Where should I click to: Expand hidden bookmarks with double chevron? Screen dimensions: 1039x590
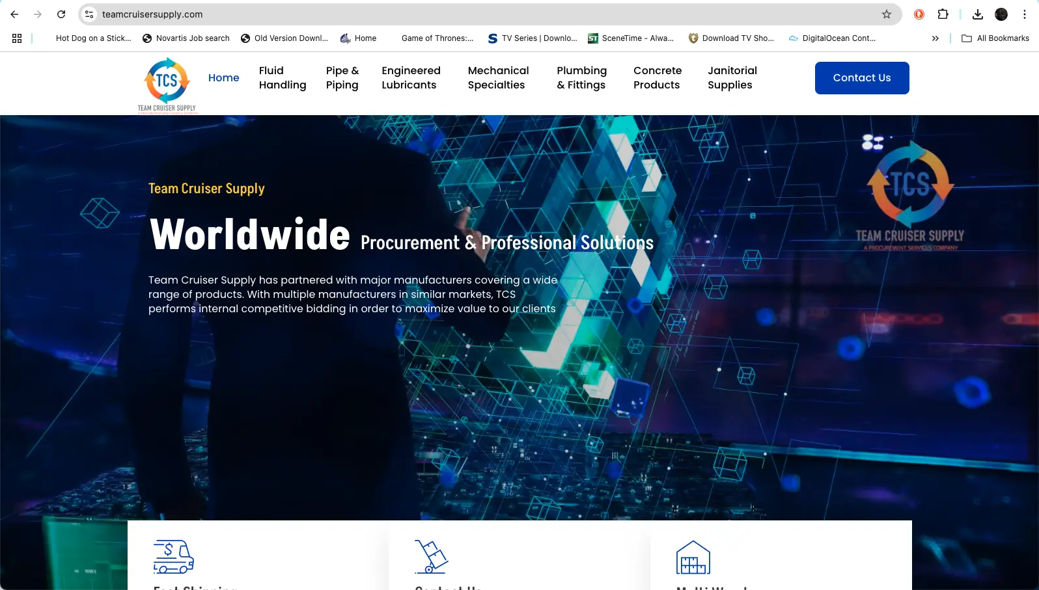click(935, 38)
